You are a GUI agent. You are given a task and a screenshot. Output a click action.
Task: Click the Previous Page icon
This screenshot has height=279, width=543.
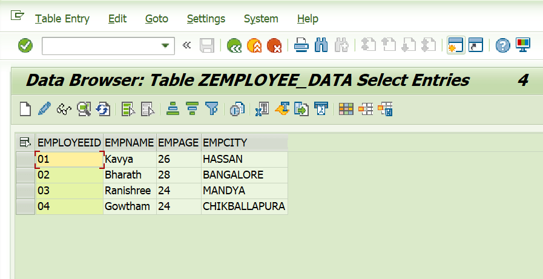(388, 45)
